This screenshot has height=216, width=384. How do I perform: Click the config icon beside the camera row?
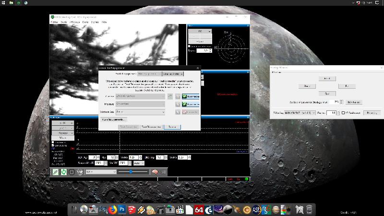178,96
